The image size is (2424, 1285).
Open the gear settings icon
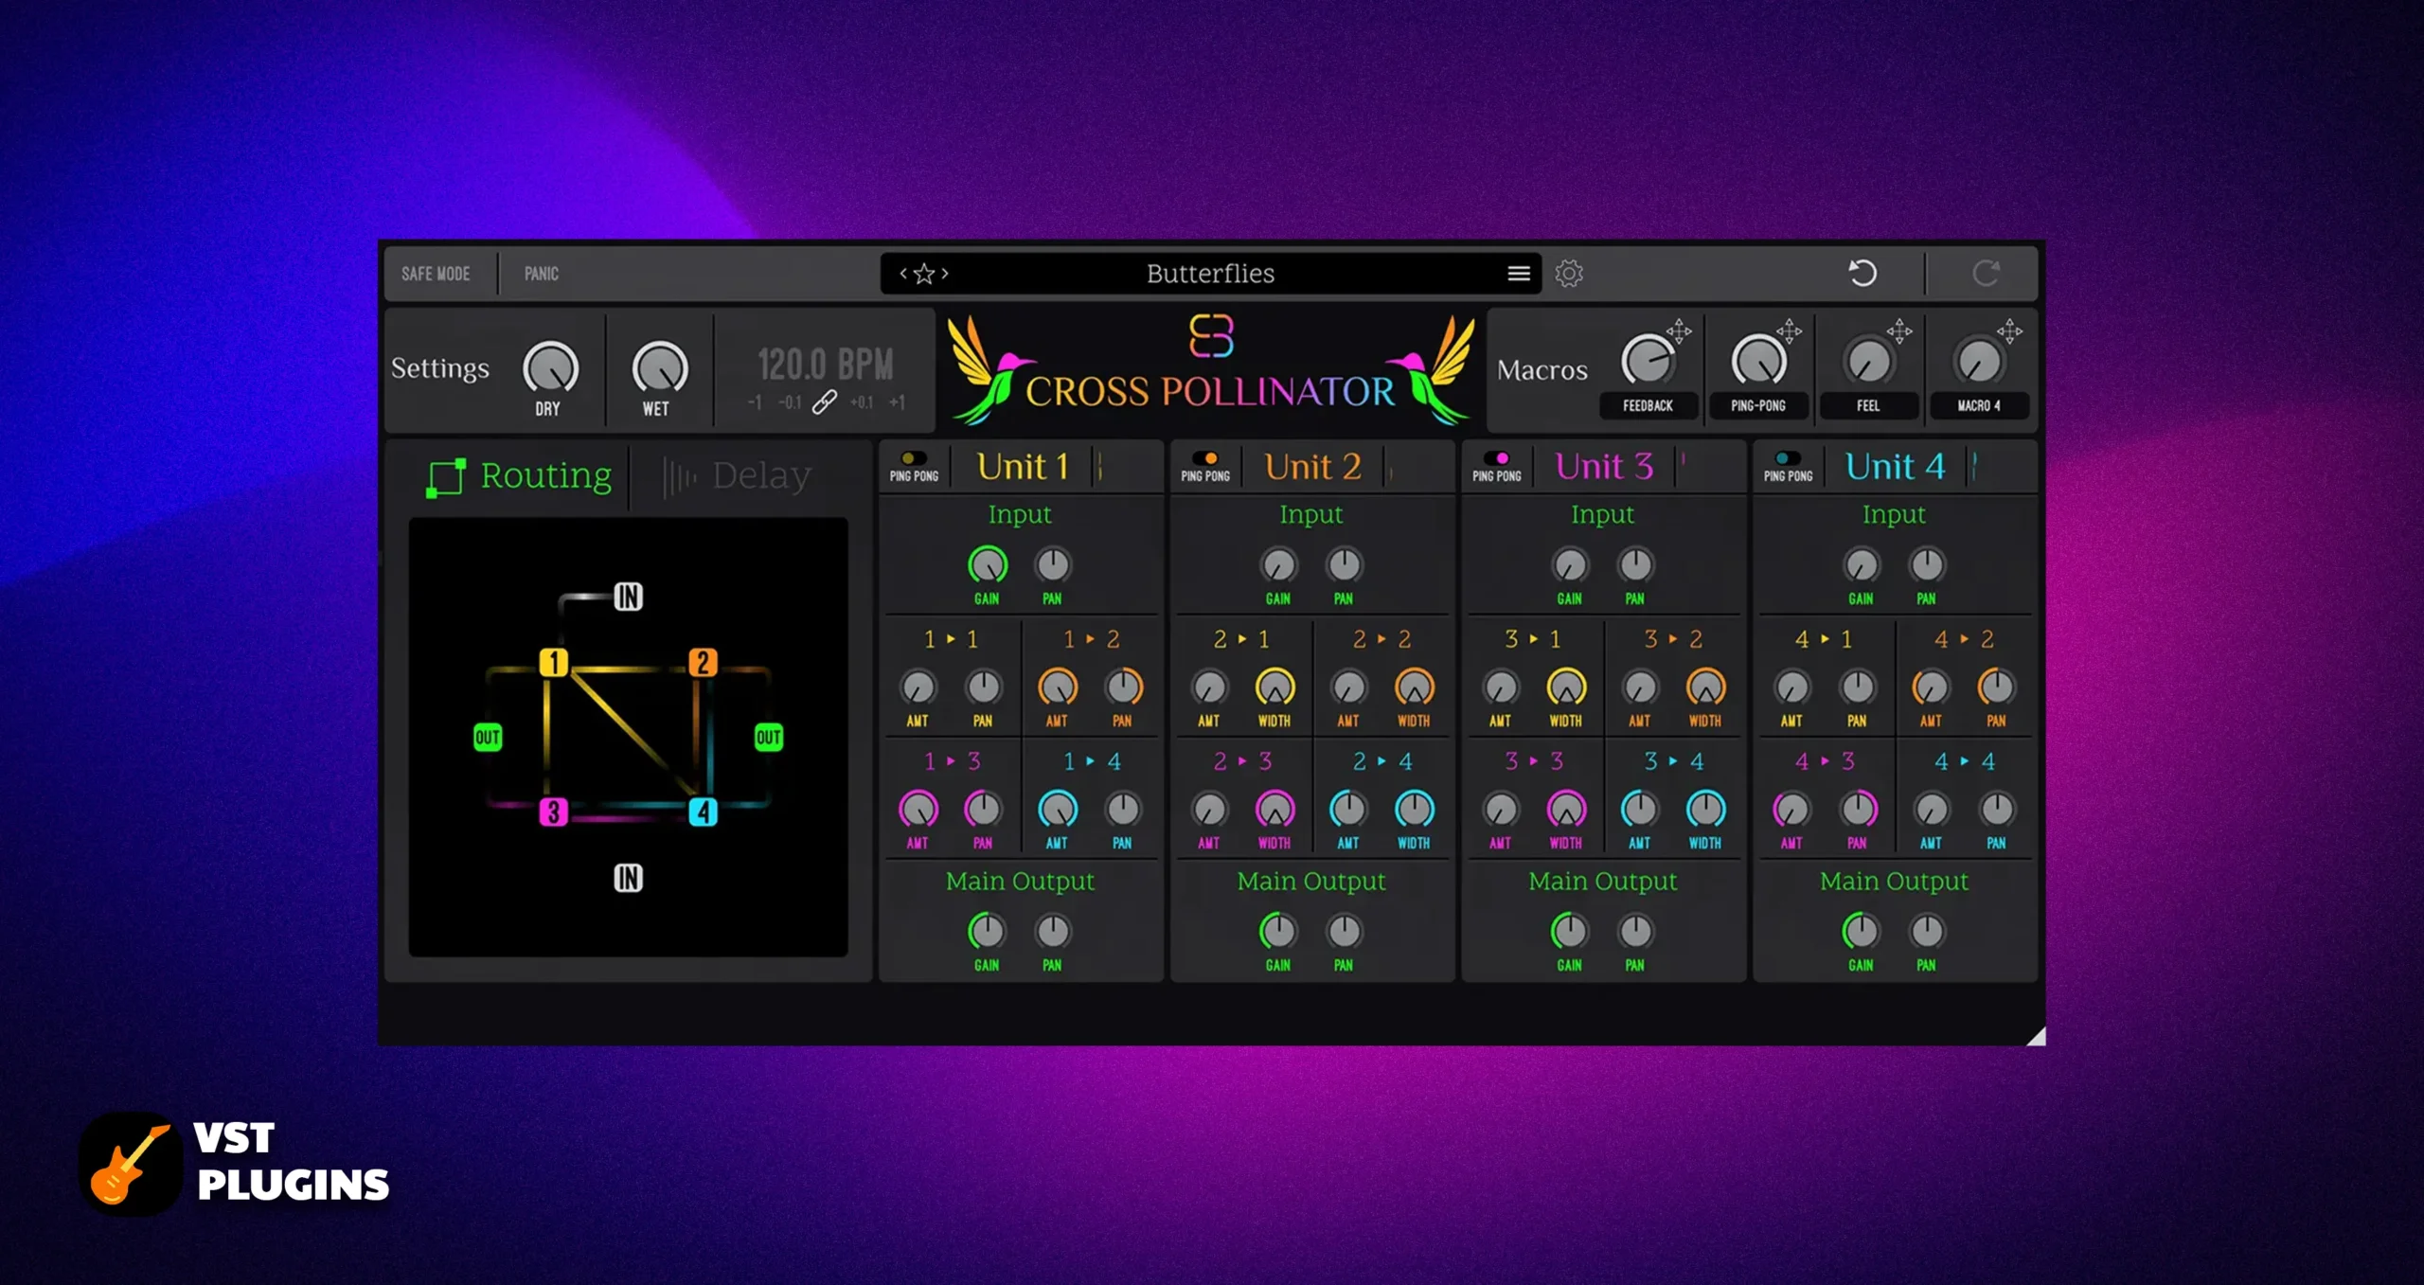click(x=1569, y=274)
